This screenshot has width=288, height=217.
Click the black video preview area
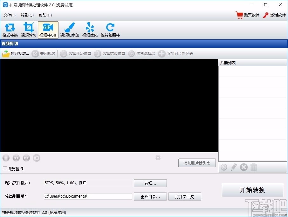(109, 105)
